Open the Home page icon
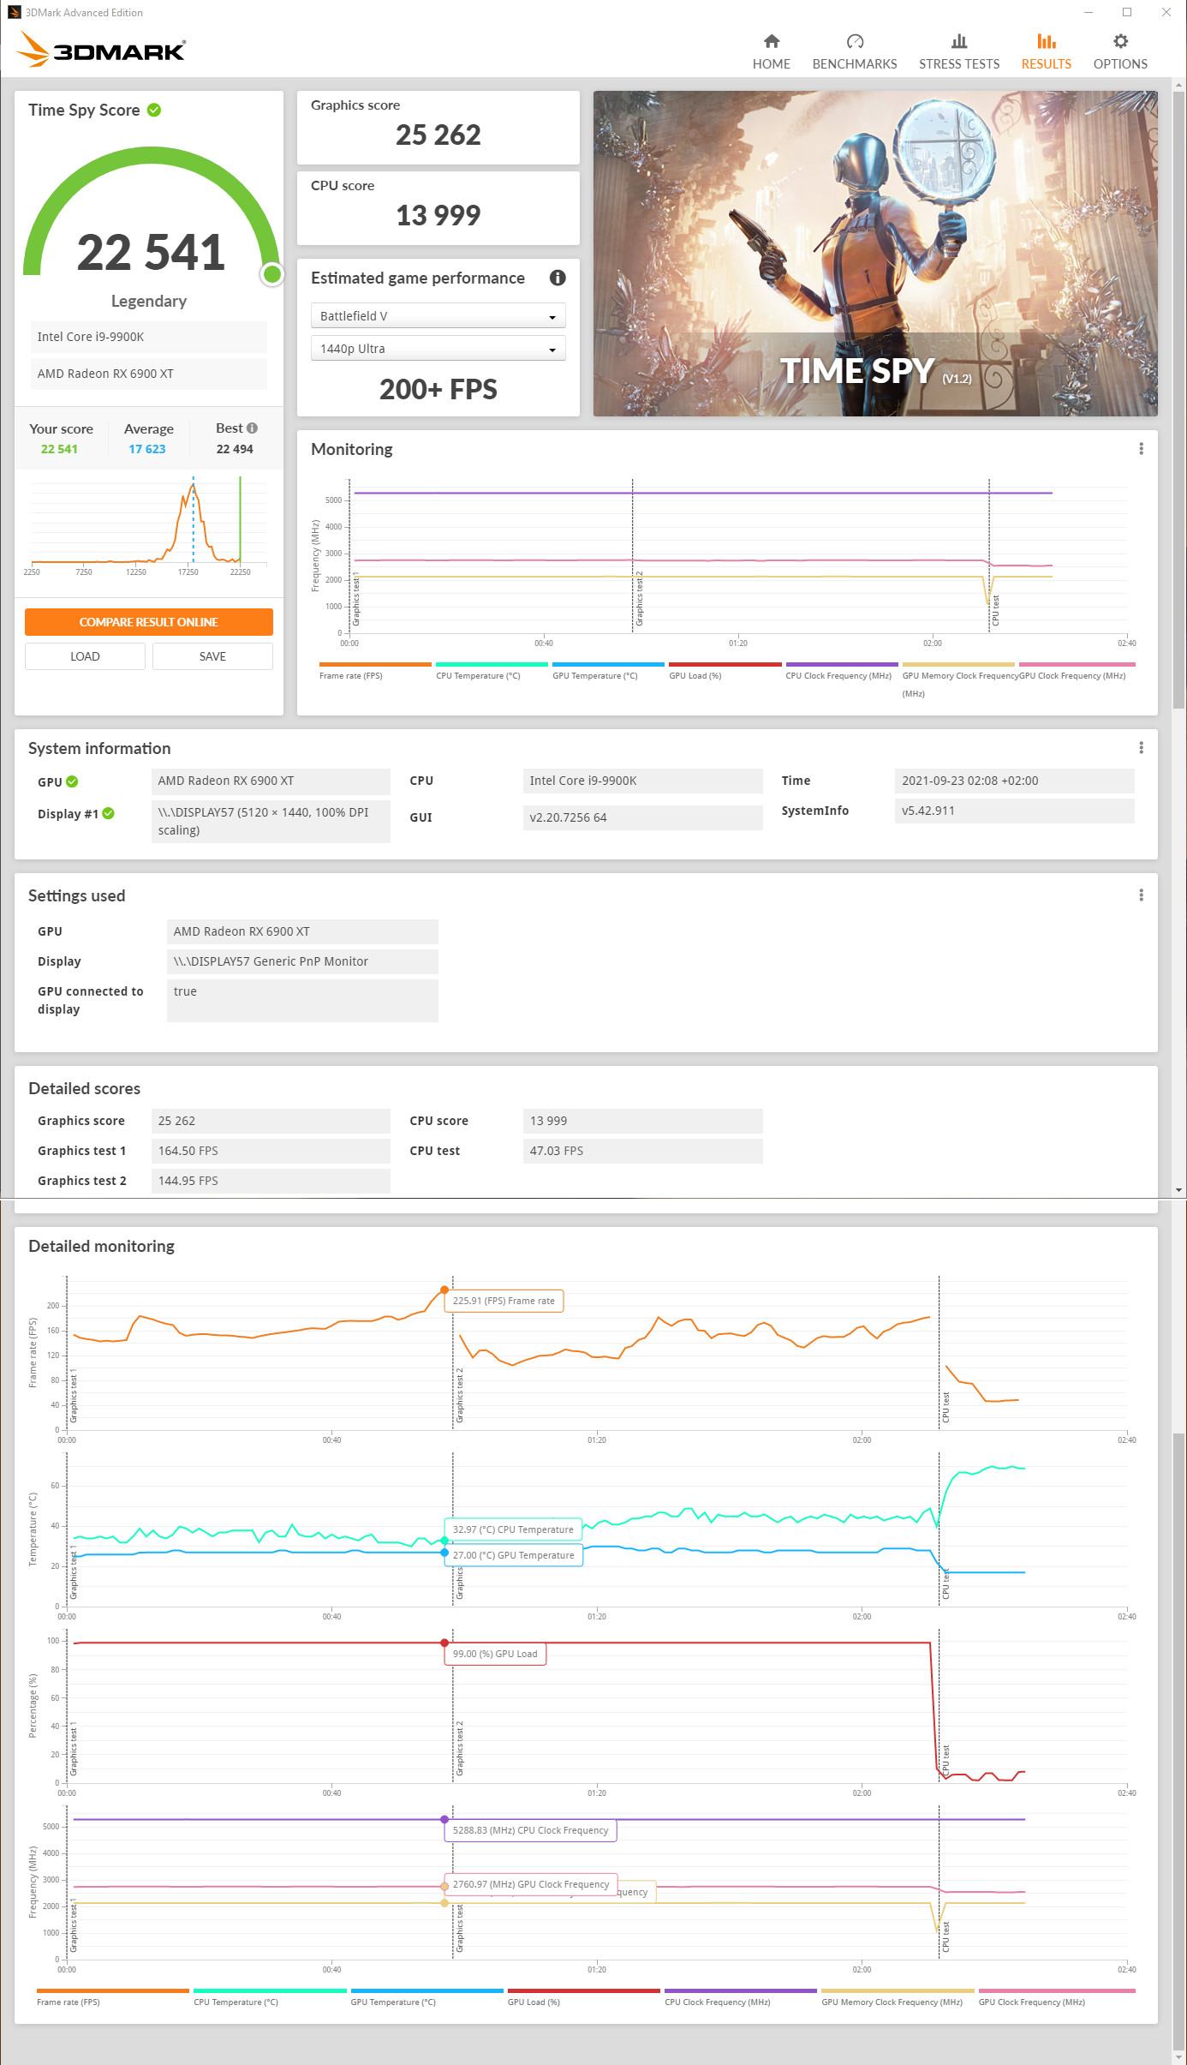Image resolution: width=1187 pixels, height=2065 pixels. 771,41
